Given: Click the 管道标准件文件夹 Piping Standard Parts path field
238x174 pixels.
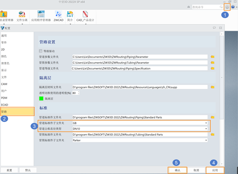Looking at the screenshot, I should click(140, 117).
